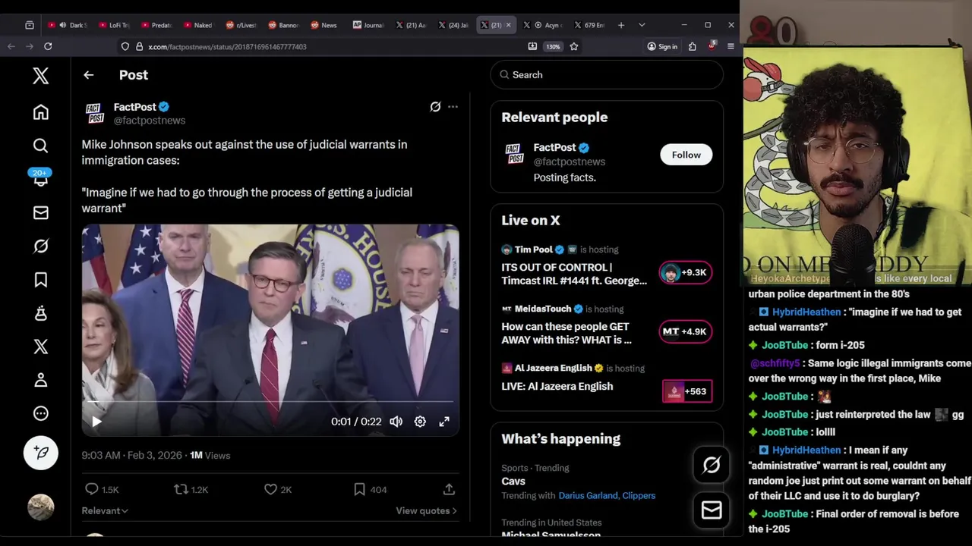Open the floating Messages envelope button
972x546 pixels.
pyautogui.click(x=712, y=510)
